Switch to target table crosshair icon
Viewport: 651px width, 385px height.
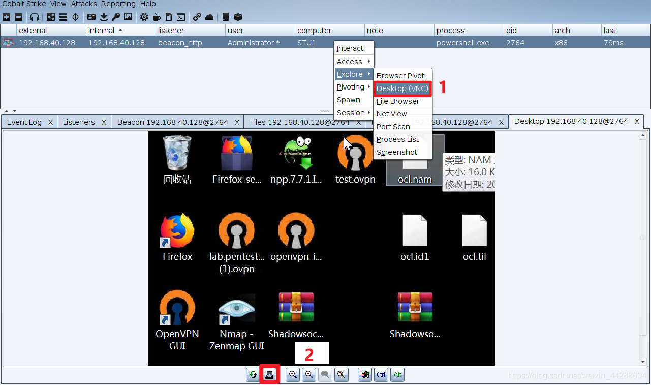[x=76, y=17]
